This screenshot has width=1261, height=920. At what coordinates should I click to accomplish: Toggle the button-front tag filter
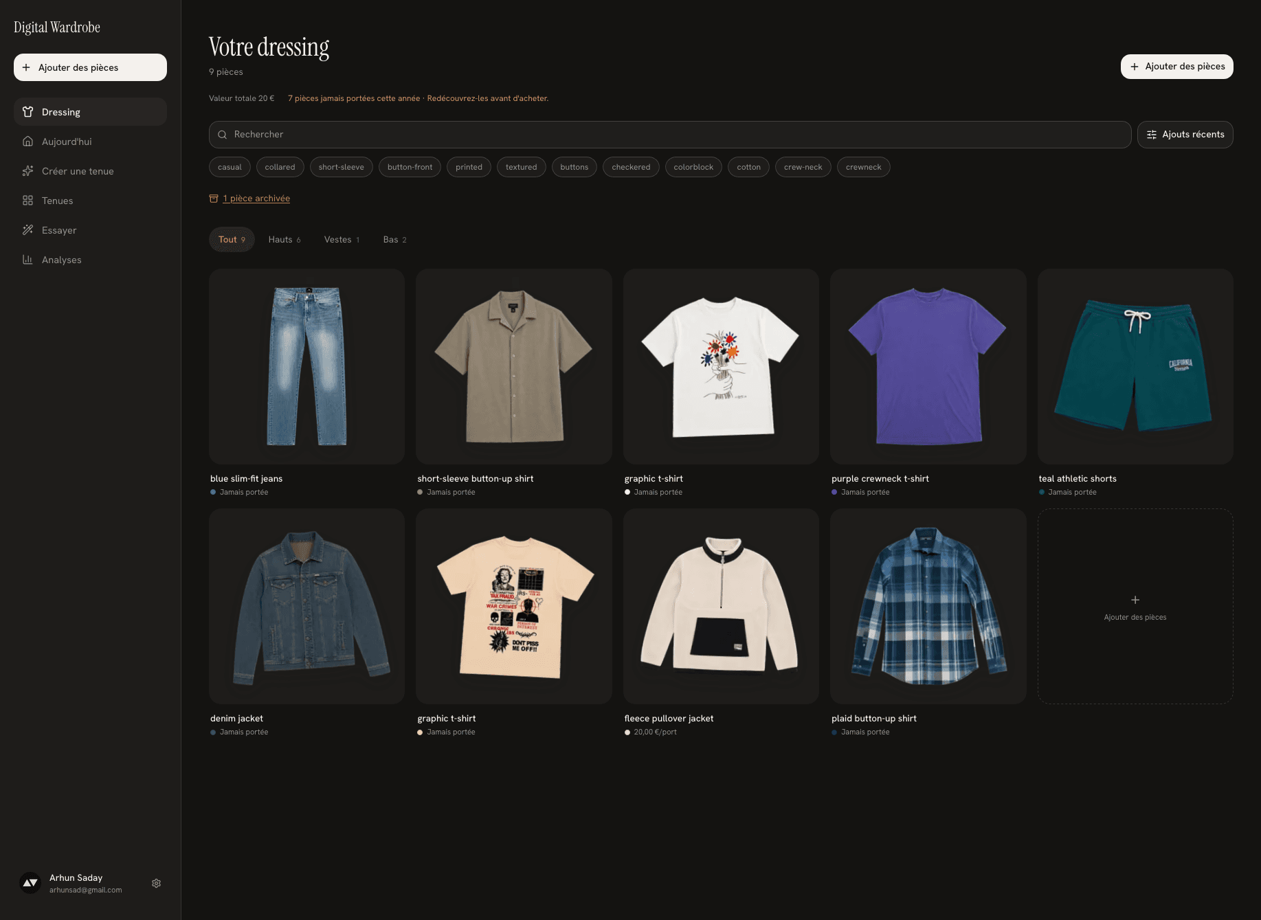coord(410,167)
